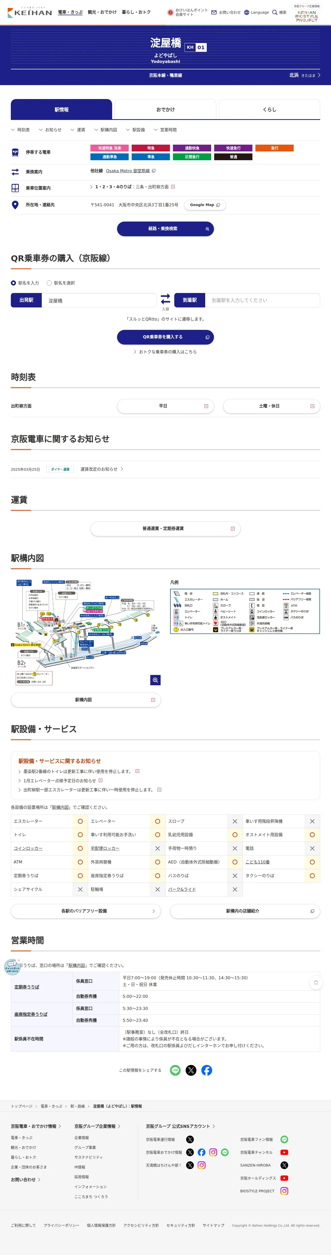Open 京阪電車おでかけ情報 Facebook icon
The height and width of the screenshot is (1255, 331).
[x=202, y=1152]
